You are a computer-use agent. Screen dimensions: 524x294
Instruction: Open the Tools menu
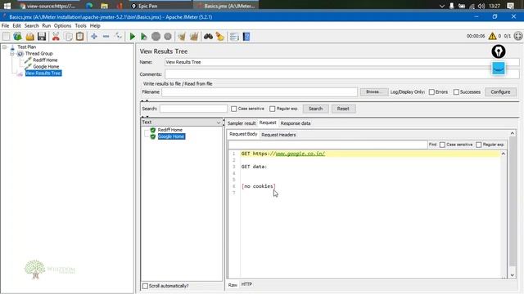tap(80, 25)
